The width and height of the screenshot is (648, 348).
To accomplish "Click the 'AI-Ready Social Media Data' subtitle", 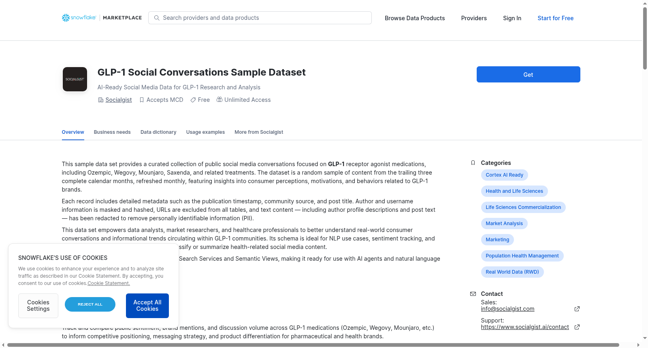I will coord(179,87).
